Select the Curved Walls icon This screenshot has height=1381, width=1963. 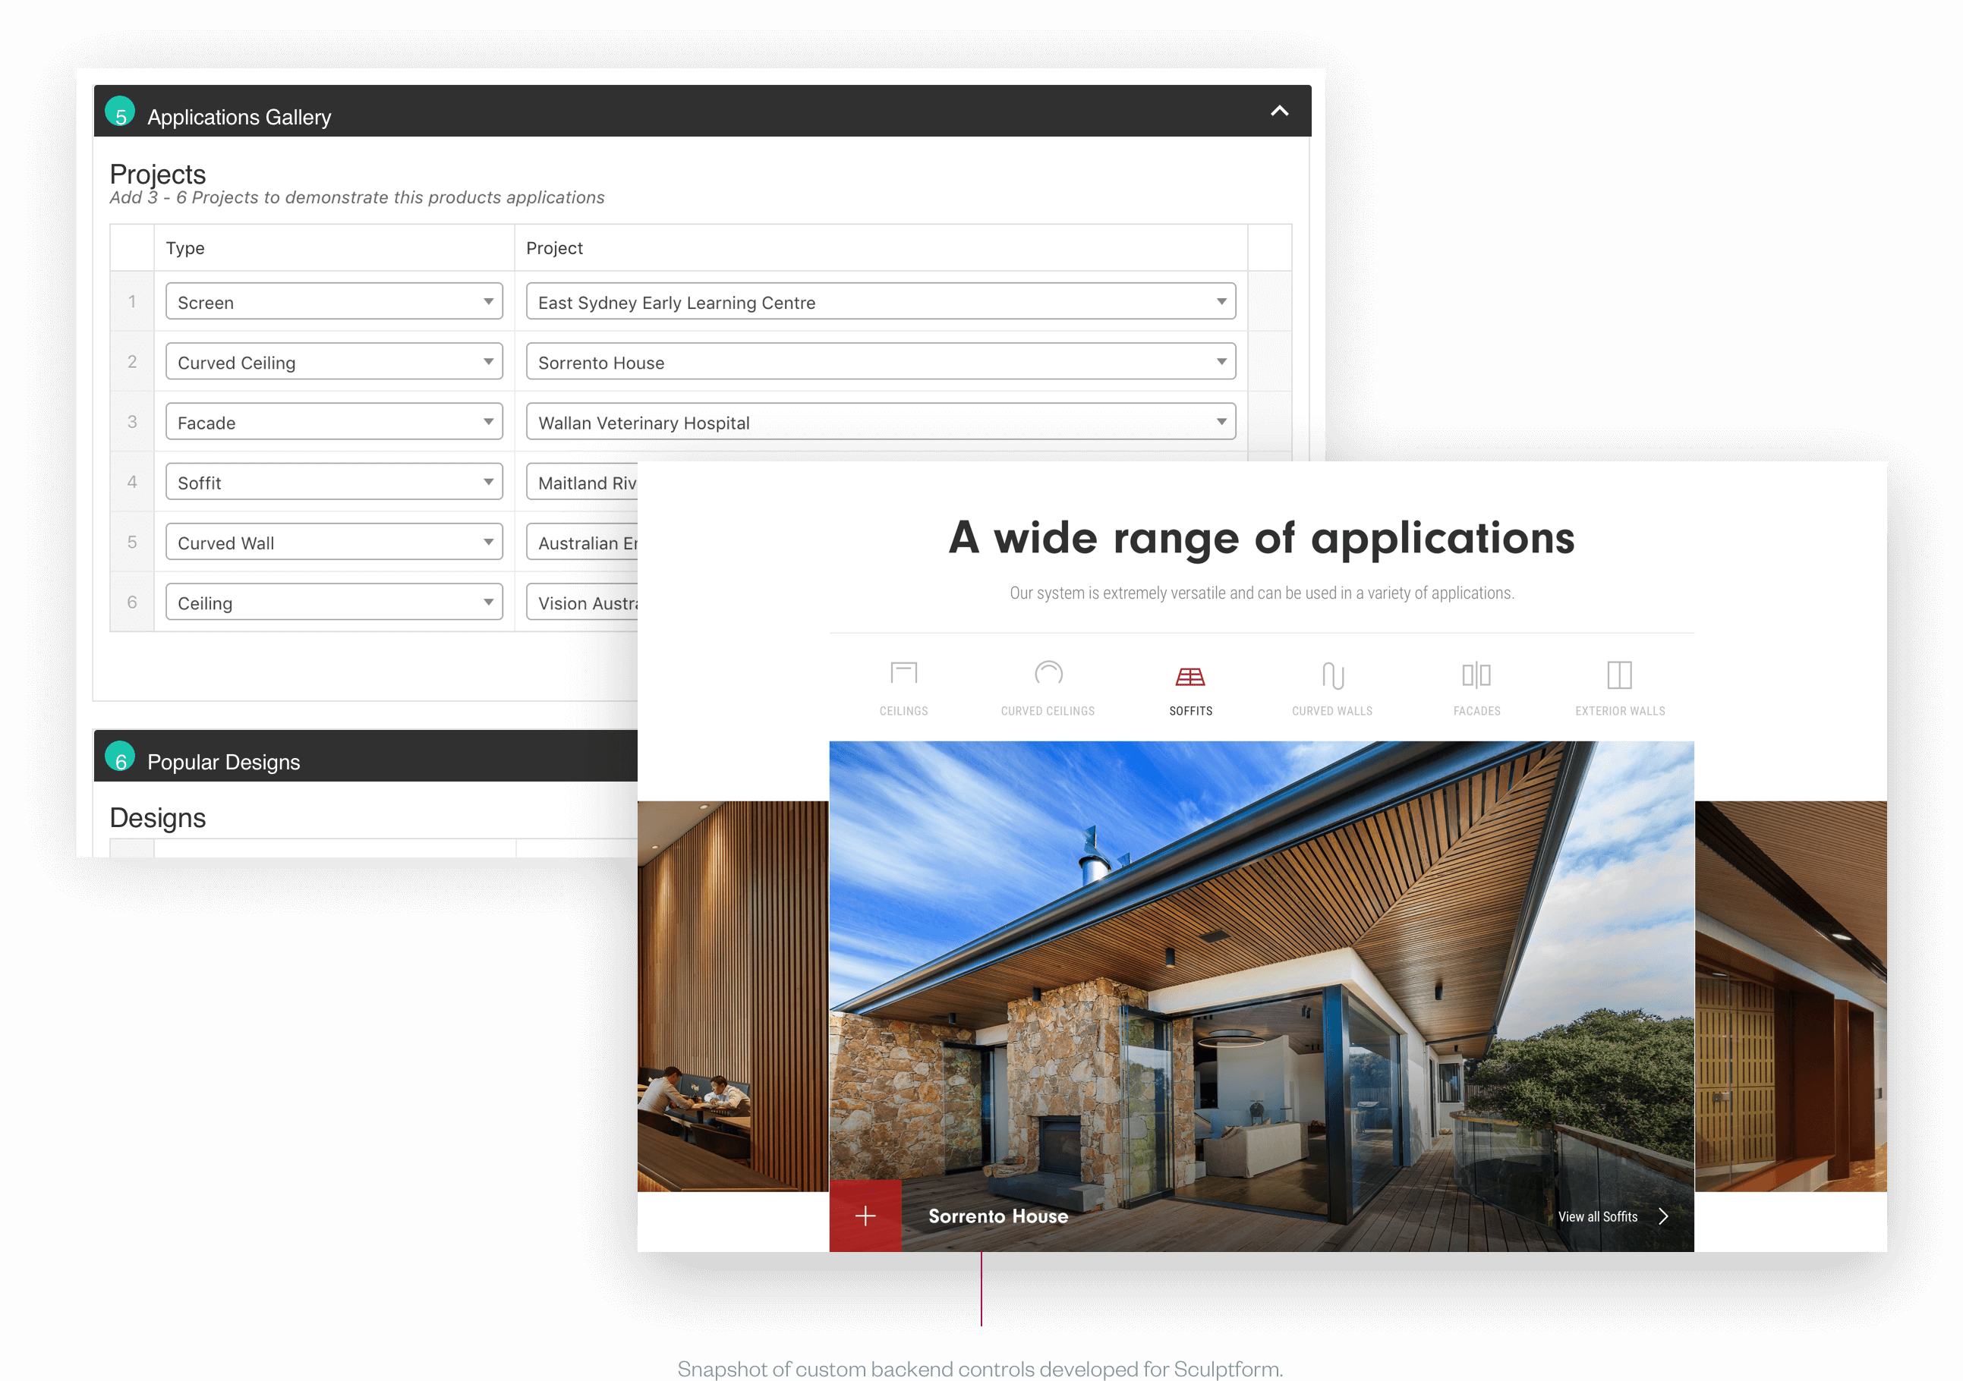(x=1332, y=675)
